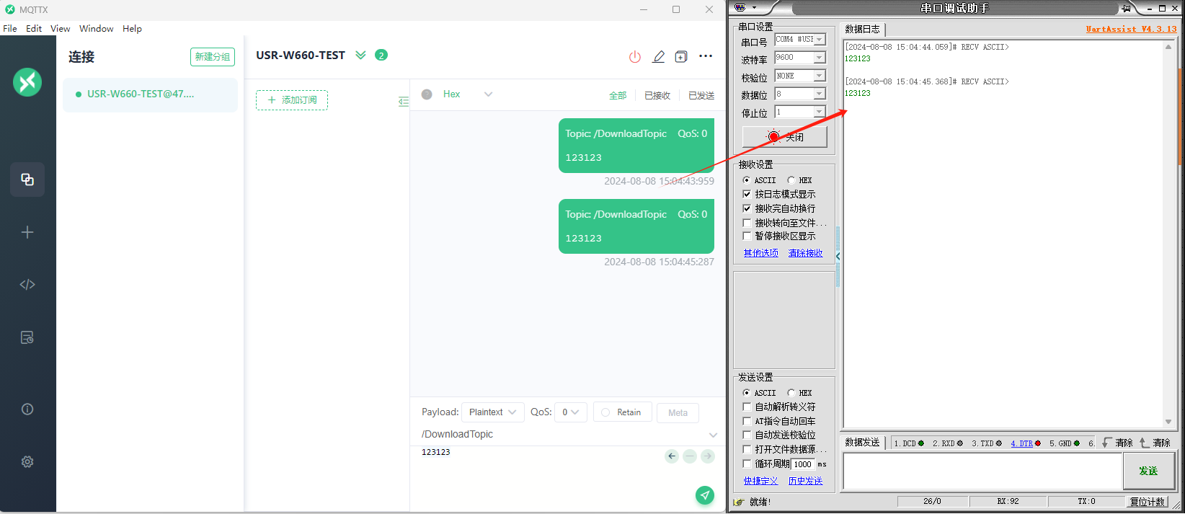Open the about info icon in sidebar
The height and width of the screenshot is (514, 1185).
(x=27, y=409)
